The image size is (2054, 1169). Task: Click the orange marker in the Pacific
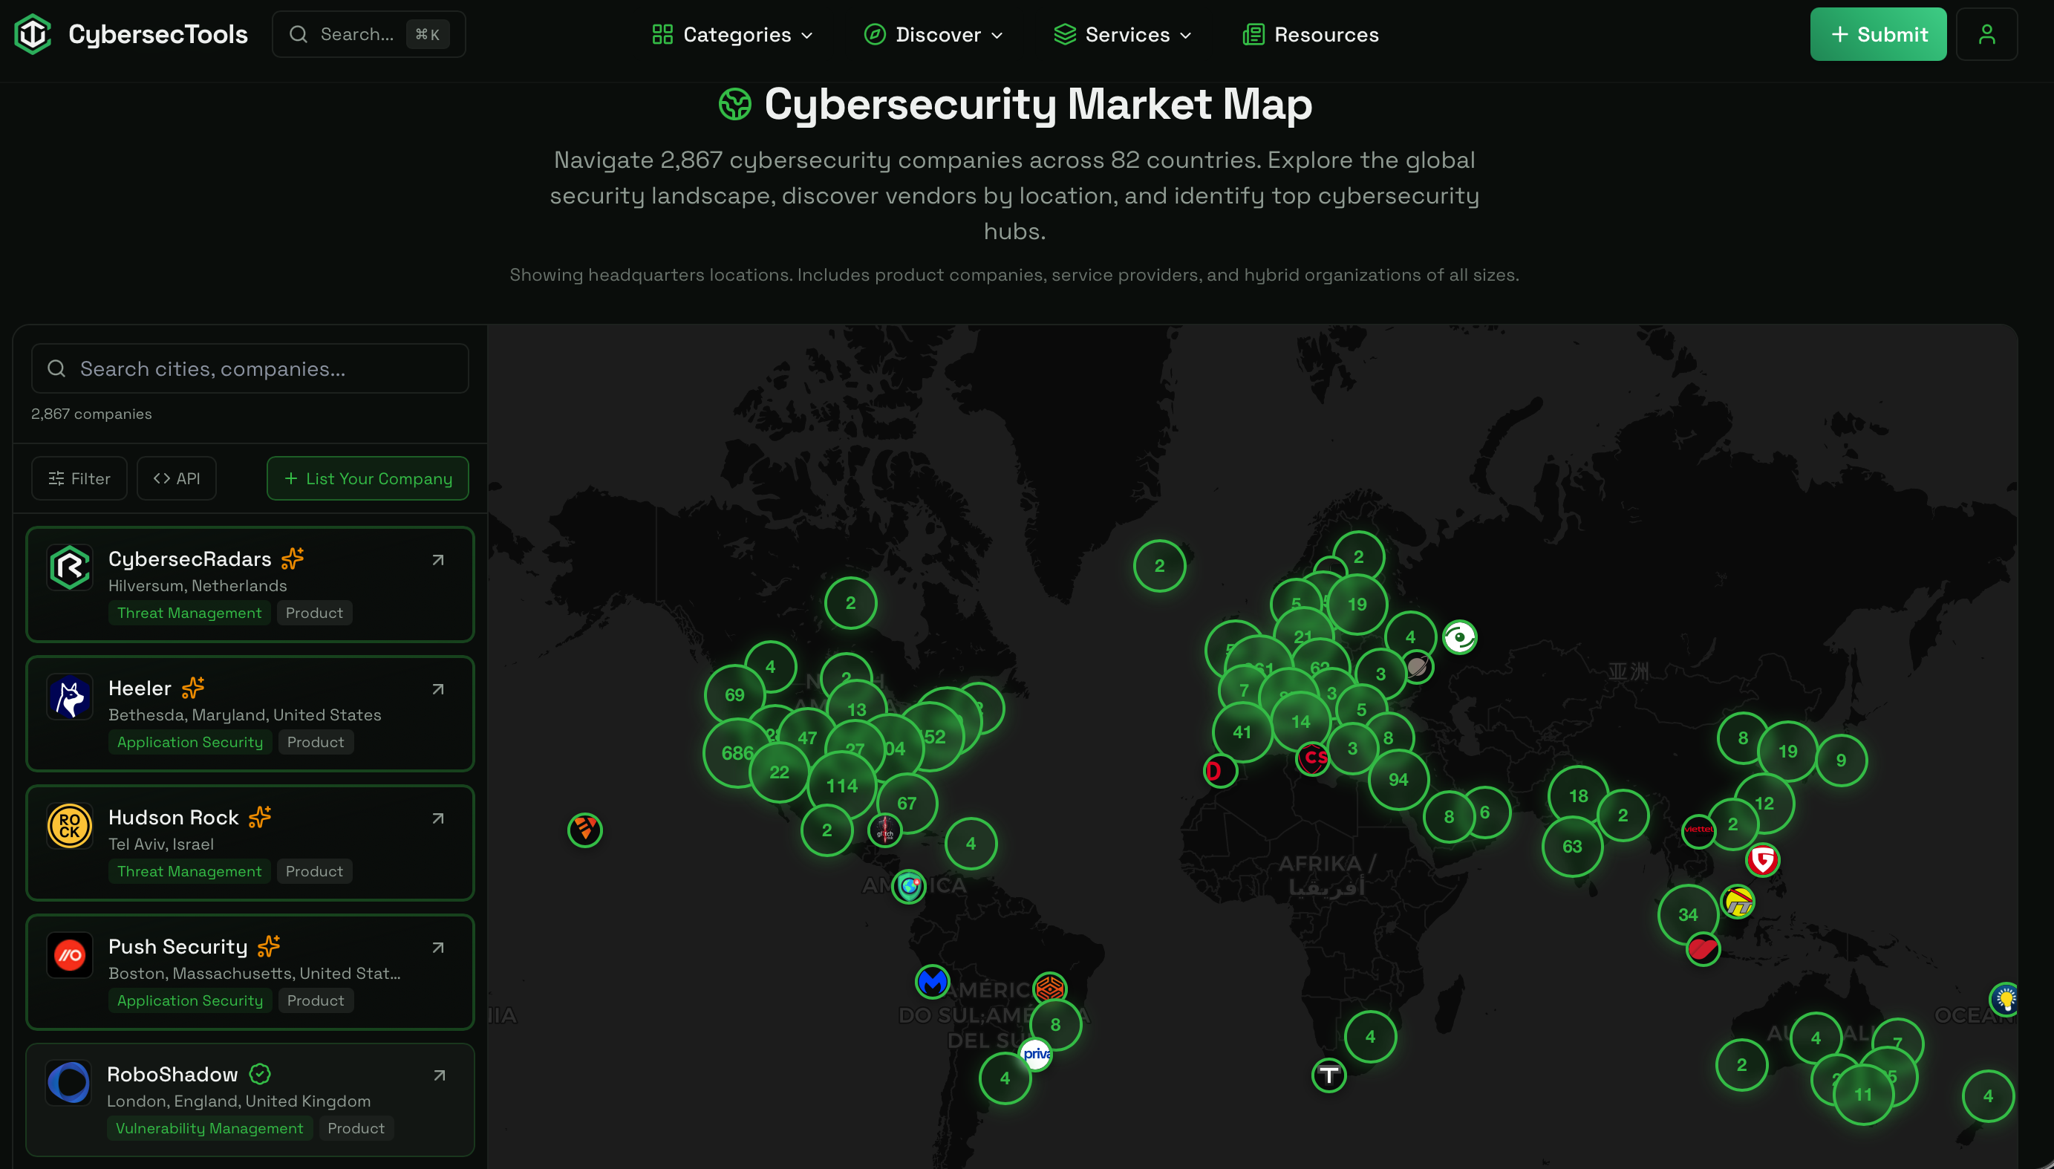pos(585,830)
